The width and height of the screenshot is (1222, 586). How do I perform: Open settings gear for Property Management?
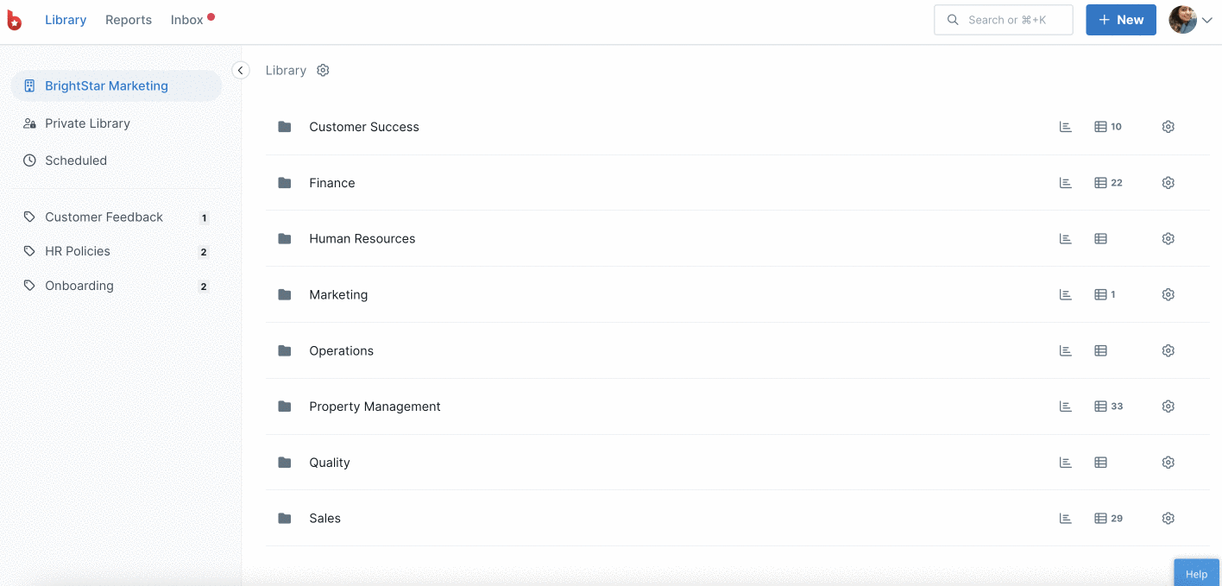[1168, 406]
